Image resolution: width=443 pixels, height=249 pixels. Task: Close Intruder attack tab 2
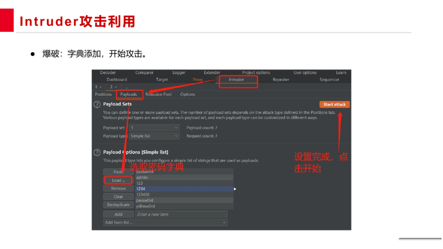point(116,87)
